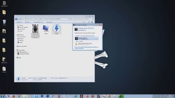Open the recent locations dropdown beside Forward
The width and height of the screenshot is (175, 98).
tap(21, 19)
